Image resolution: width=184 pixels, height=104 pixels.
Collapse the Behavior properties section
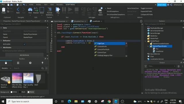coord(1,40)
